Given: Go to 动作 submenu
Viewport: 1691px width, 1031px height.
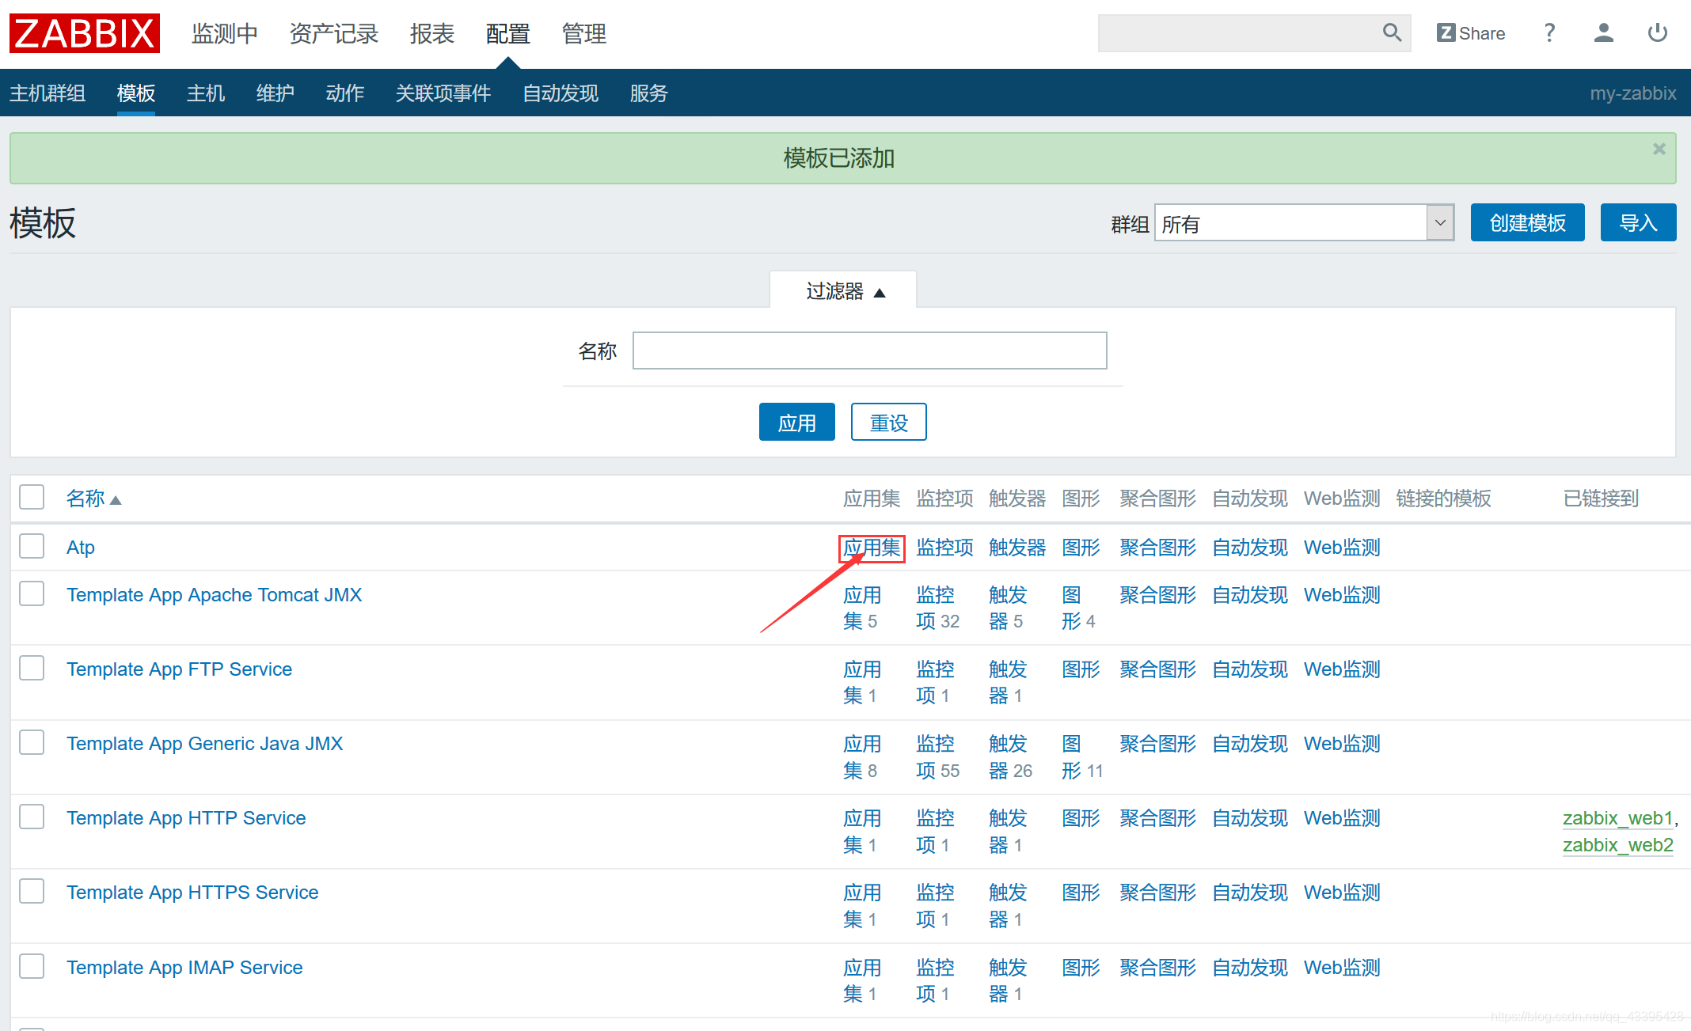Looking at the screenshot, I should [345, 93].
